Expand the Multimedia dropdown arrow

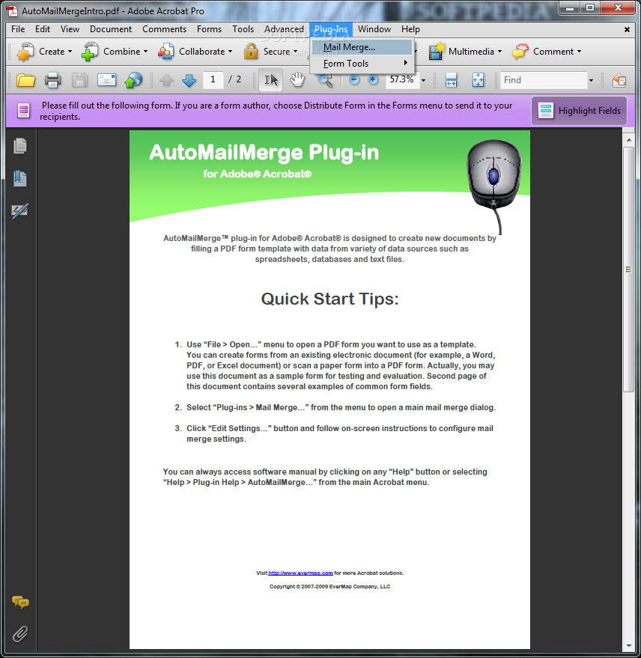click(499, 52)
